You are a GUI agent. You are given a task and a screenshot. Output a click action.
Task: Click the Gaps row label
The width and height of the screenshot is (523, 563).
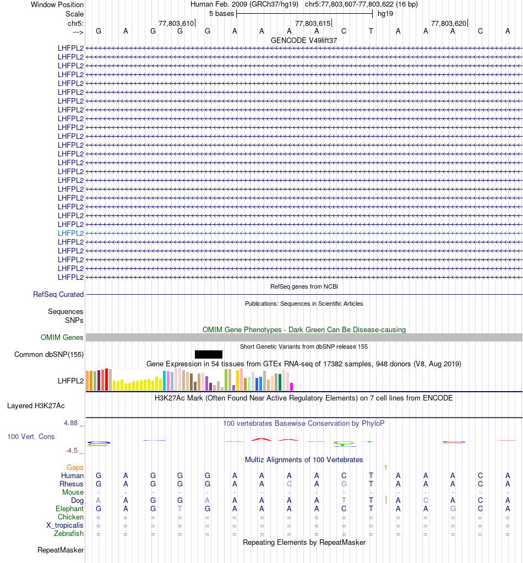(x=75, y=468)
